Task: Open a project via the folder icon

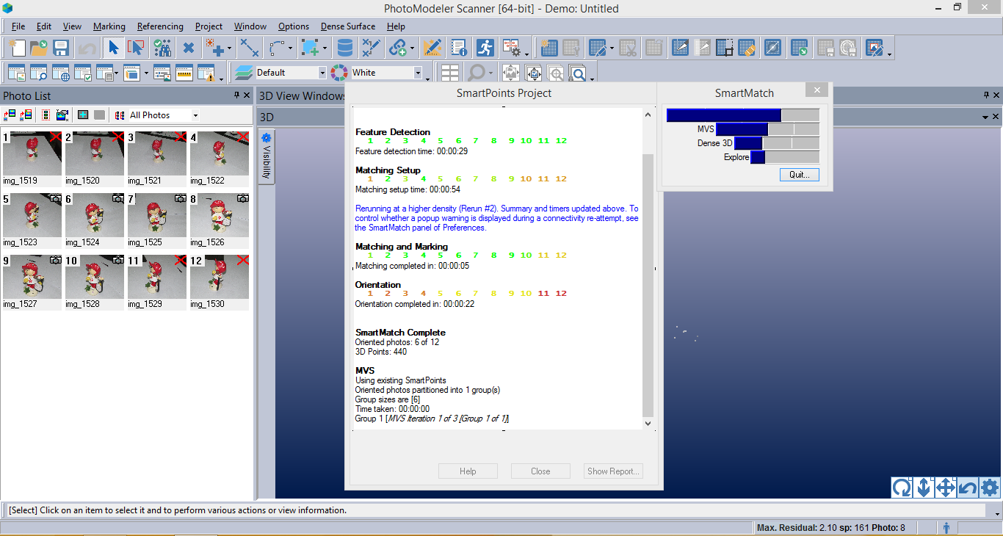Action: (x=39, y=48)
